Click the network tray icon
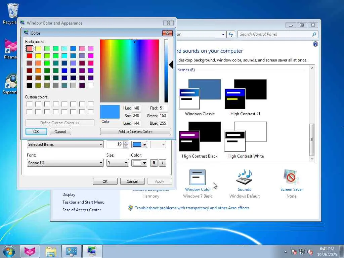This screenshot has width=344, height=258. click(x=302, y=252)
